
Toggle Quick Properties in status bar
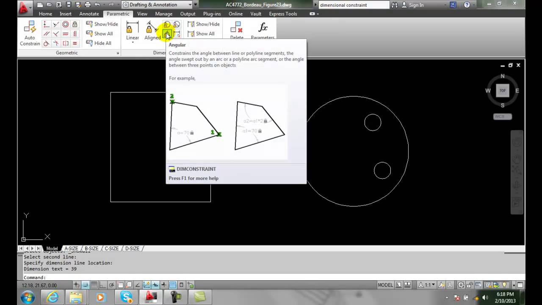(x=181, y=285)
